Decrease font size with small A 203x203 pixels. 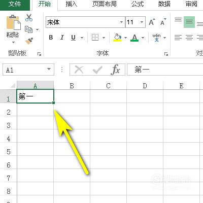pyautogui.click(x=163, y=22)
